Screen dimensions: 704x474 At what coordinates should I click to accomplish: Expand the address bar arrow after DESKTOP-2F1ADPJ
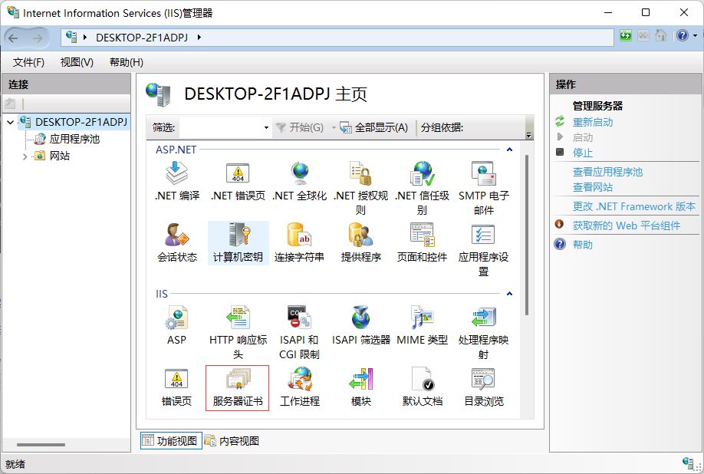199,38
